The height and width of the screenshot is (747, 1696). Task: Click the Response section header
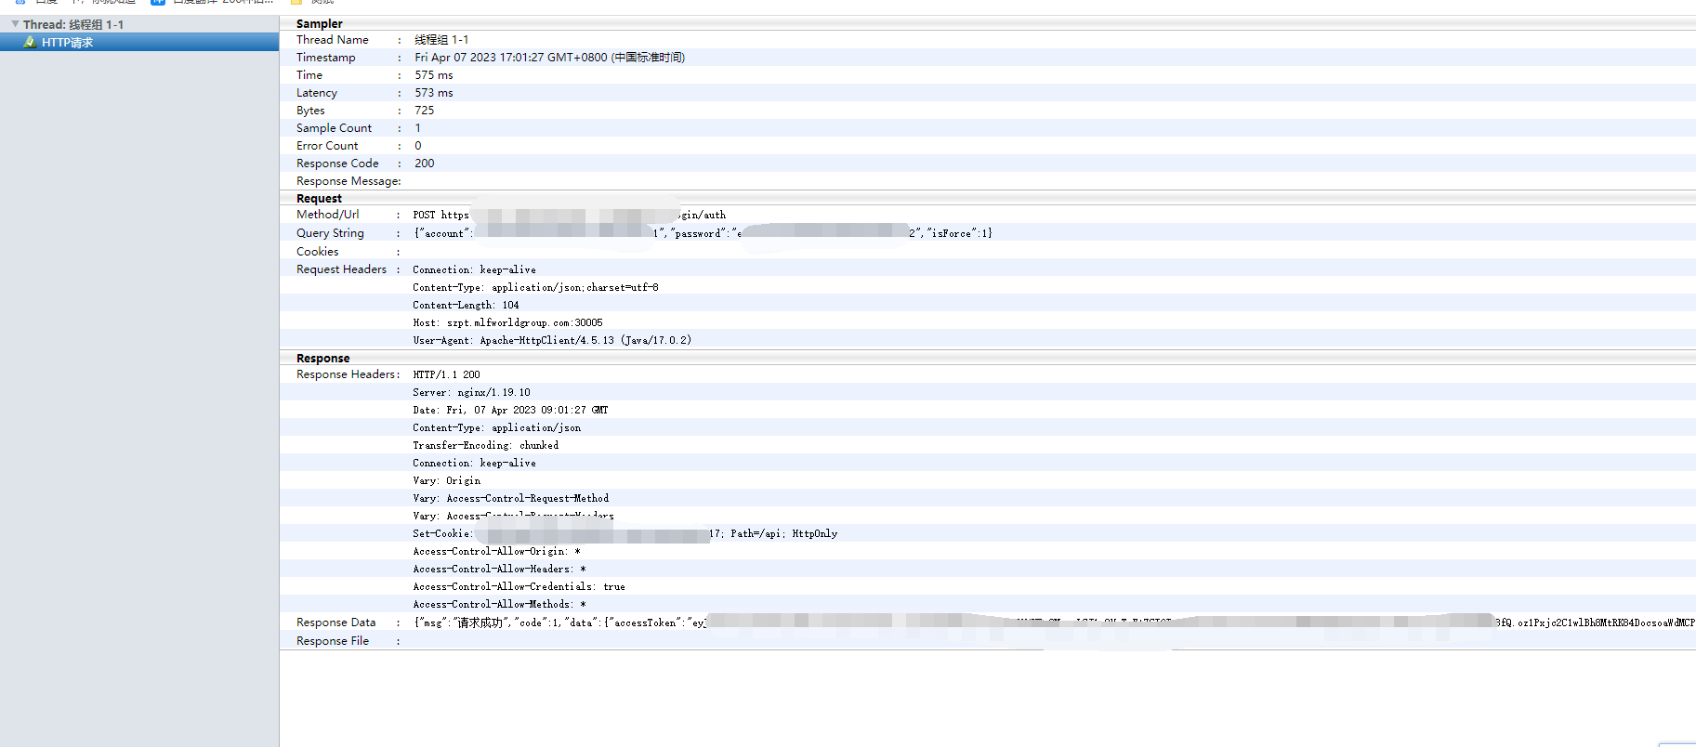(x=322, y=359)
